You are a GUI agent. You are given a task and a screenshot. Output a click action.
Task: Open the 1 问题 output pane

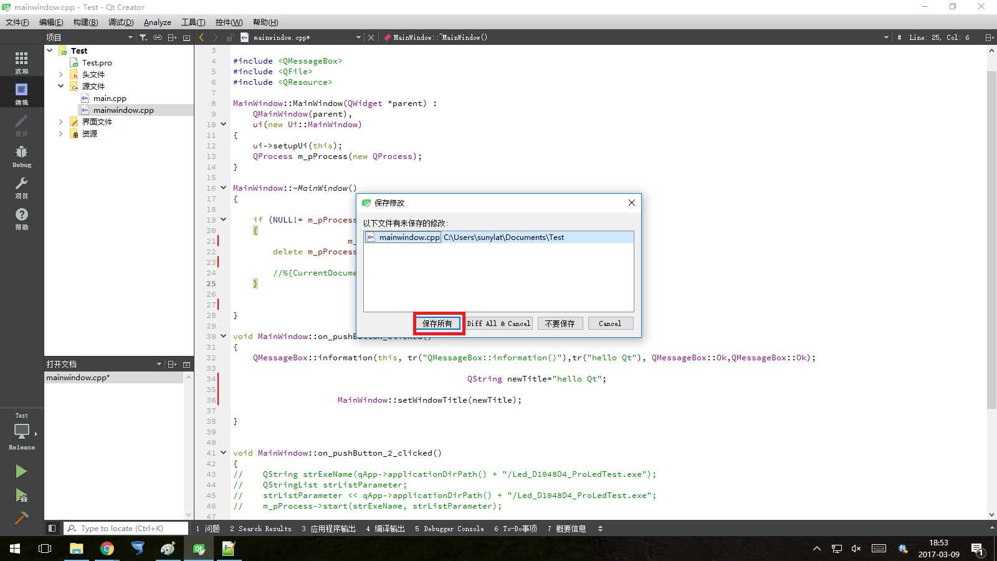(208, 529)
